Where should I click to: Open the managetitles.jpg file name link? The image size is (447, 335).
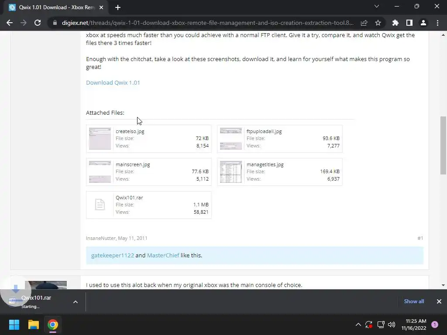click(265, 164)
